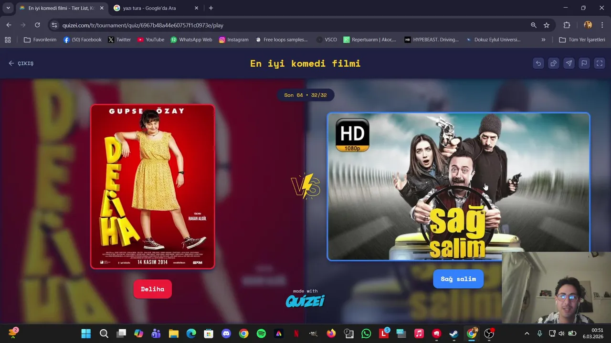This screenshot has height=343, width=611.
Task: Open the Windows Start menu
Action: point(86,333)
